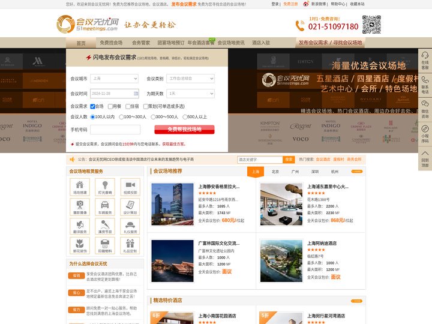Click in the 手机号码 input field

click(x=115, y=130)
